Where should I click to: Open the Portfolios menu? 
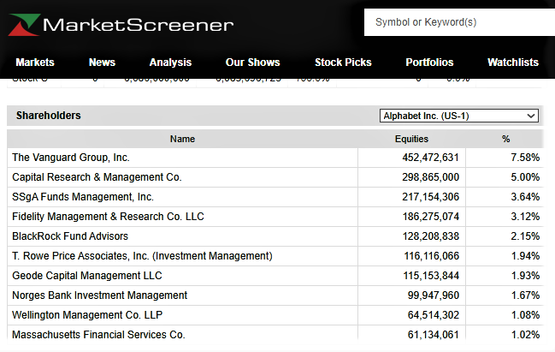coord(429,63)
